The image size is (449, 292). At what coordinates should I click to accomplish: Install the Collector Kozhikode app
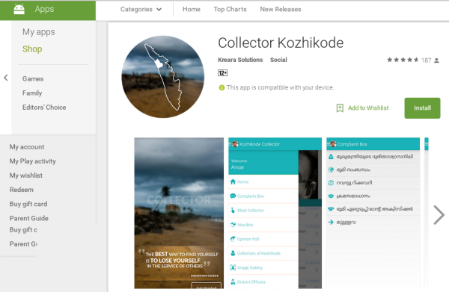422,108
